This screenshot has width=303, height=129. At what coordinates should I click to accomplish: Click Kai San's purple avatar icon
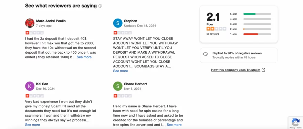pyautogui.click(x=30, y=86)
